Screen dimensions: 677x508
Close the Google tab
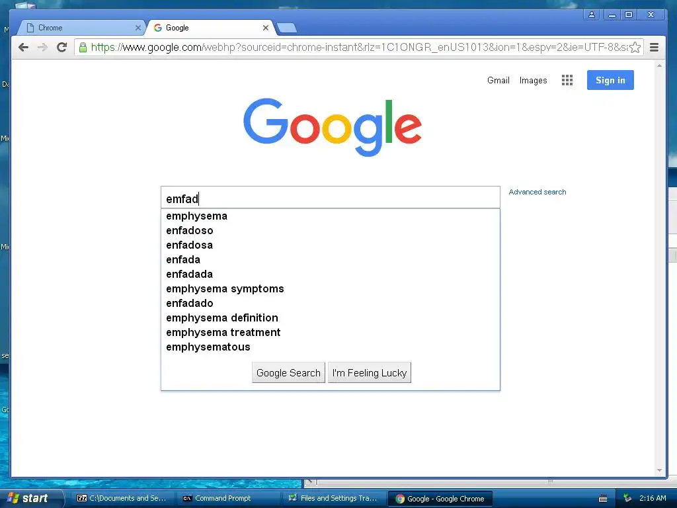[x=266, y=28]
